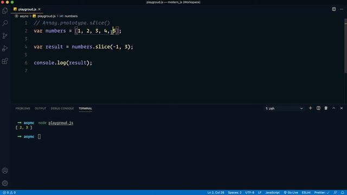Open the Accounts menu icon
The height and width of the screenshot is (195, 347).
tap(5, 171)
